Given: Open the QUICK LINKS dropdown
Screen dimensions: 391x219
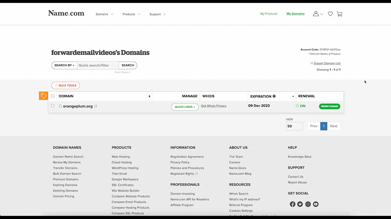Looking at the screenshot, I should (185, 107).
